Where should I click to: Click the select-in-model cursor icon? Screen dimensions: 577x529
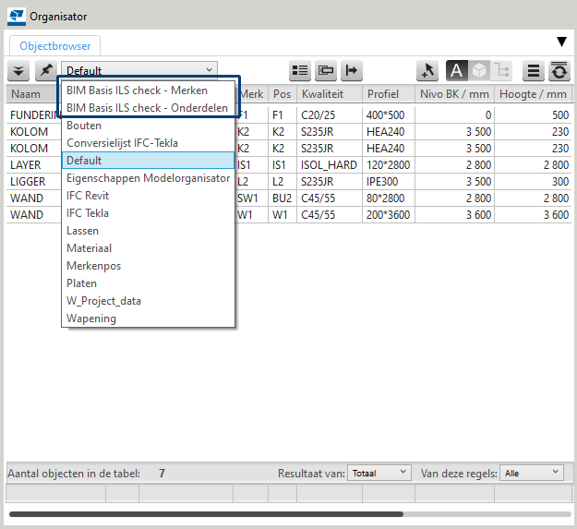(x=427, y=70)
